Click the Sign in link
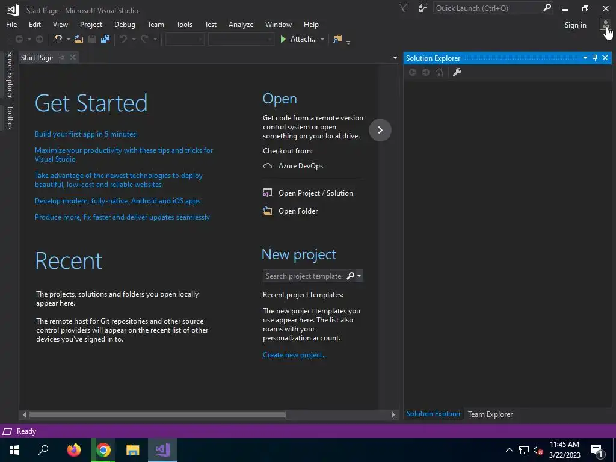The width and height of the screenshot is (616, 462). [575, 25]
